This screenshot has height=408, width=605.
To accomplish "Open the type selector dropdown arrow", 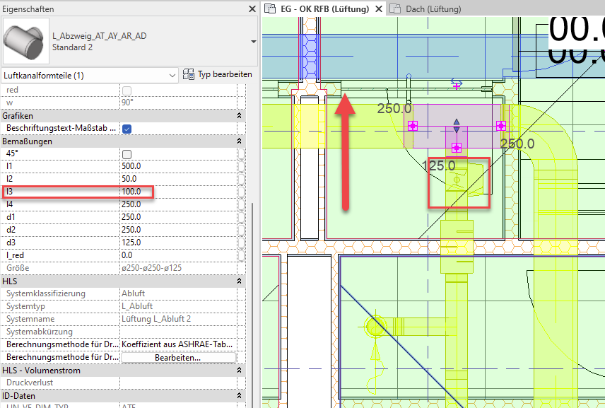I will click(253, 41).
